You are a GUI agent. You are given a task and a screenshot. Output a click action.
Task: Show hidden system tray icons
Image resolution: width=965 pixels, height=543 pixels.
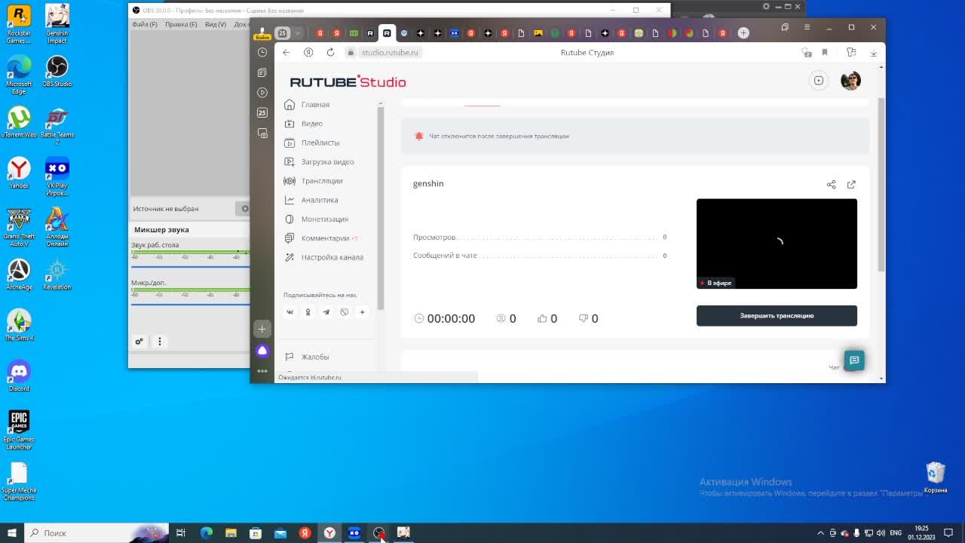(821, 533)
